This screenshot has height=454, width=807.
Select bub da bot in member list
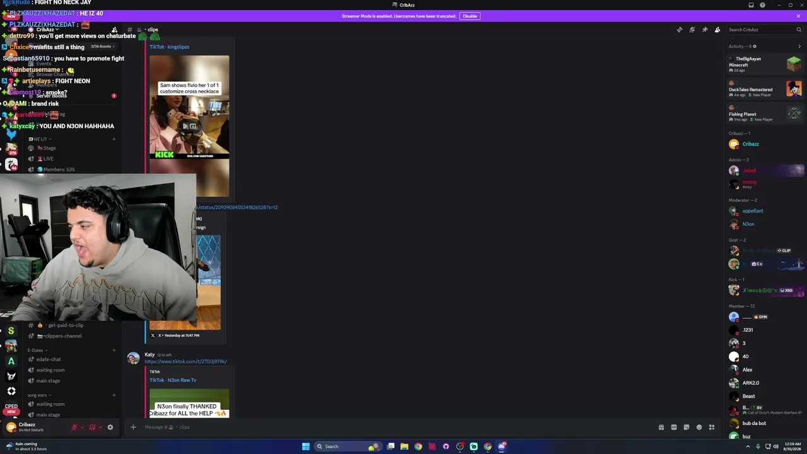click(765, 423)
